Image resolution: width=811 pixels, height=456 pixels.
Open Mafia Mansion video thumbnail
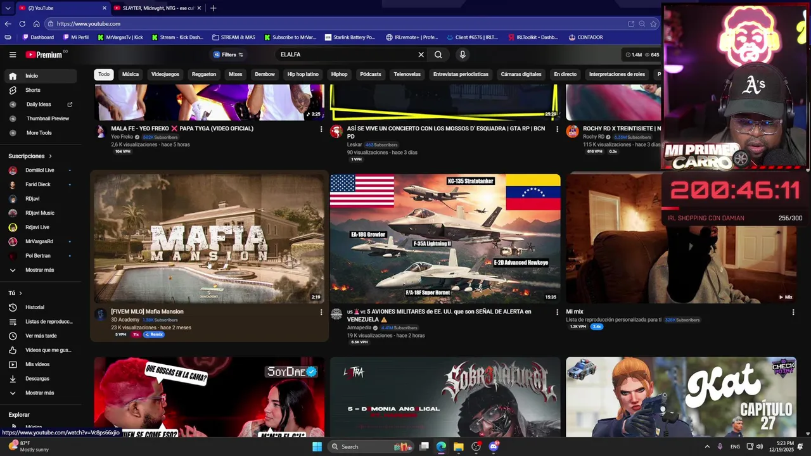click(x=209, y=238)
